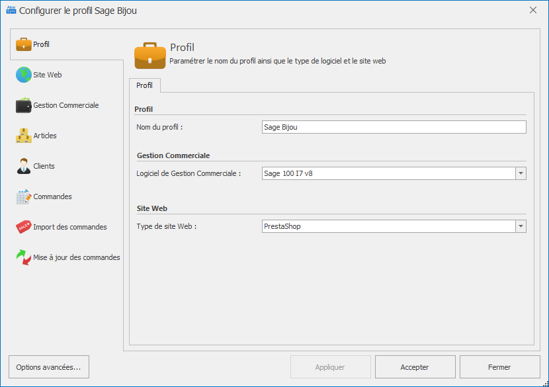Open Options avancées settings

tap(48, 367)
